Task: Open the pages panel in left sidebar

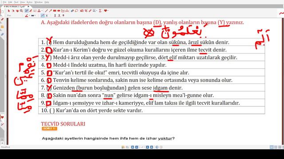Action: point(2,12)
